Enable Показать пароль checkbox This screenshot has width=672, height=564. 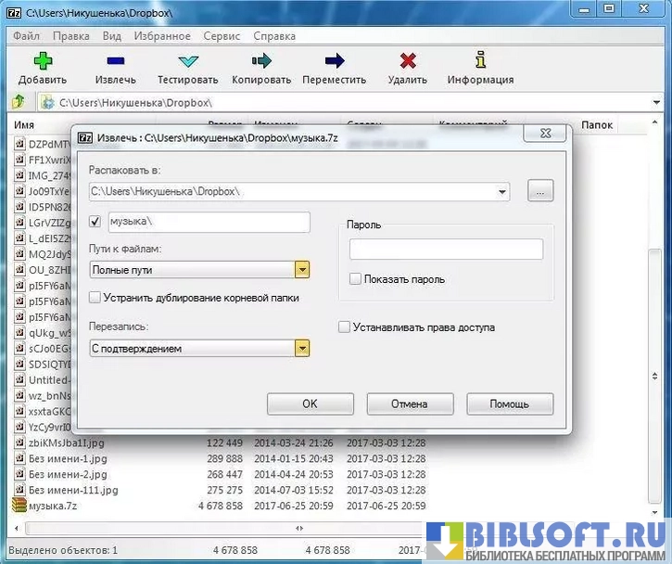click(x=355, y=278)
